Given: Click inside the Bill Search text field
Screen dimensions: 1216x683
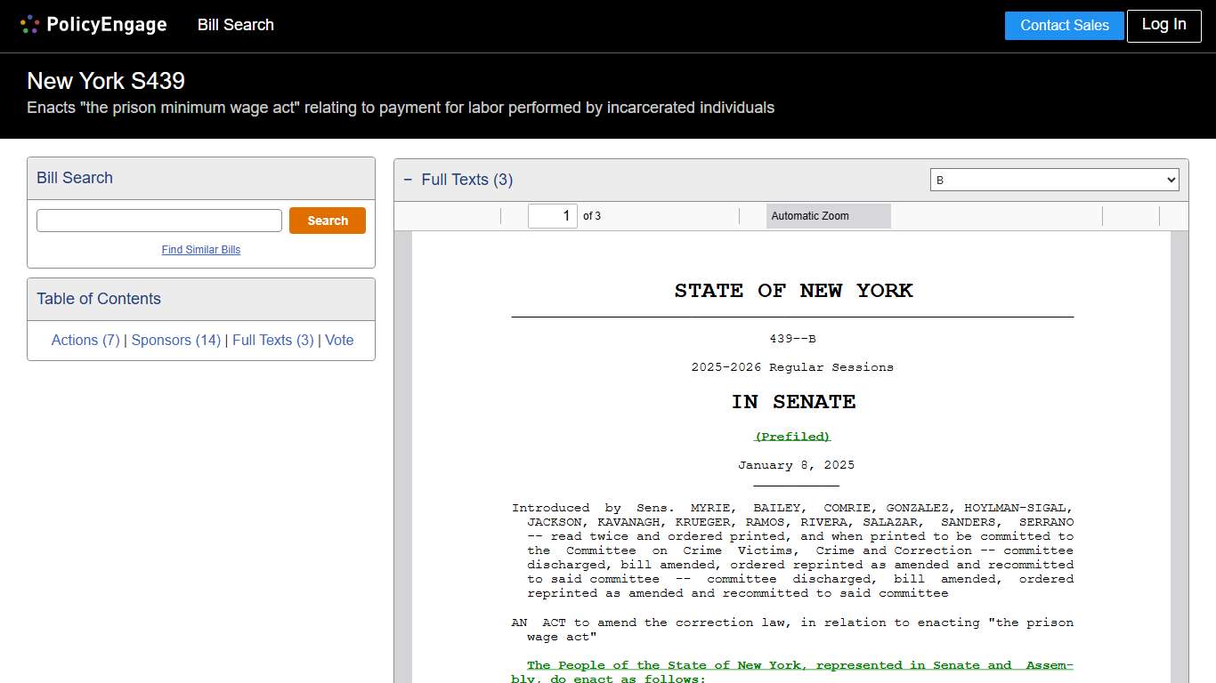Looking at the screenshot, I should click(x=158, y=220).
